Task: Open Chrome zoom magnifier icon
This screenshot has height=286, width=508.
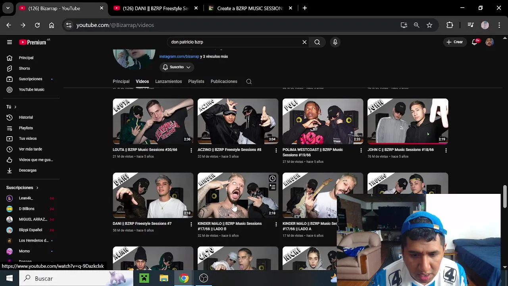Action: (x=416, y=25)
